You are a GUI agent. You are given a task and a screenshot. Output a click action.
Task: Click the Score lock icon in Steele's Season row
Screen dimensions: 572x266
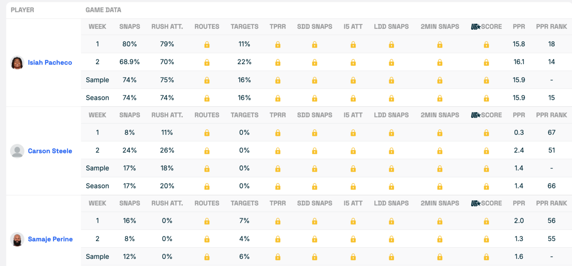[x=486, y=186]
